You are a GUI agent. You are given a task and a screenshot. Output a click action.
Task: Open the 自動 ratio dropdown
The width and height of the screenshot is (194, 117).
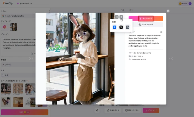[x=19, y=75]
